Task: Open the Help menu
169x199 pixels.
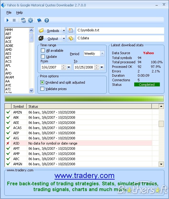Action: tap(20, 12)
